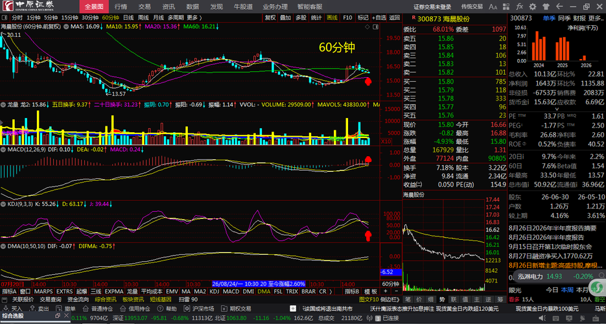Open the 期权交易 options trading icon

224,308
